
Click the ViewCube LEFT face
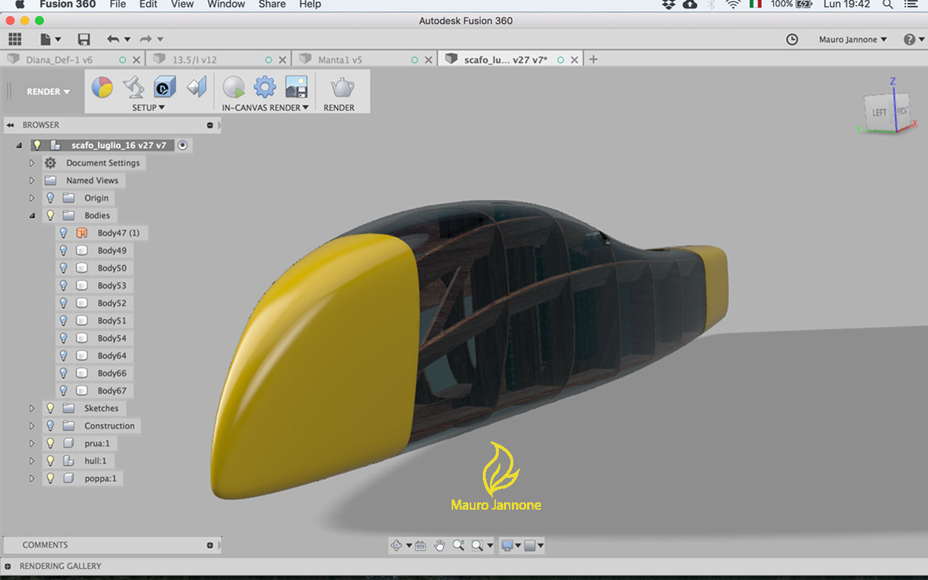click(879, 112)
